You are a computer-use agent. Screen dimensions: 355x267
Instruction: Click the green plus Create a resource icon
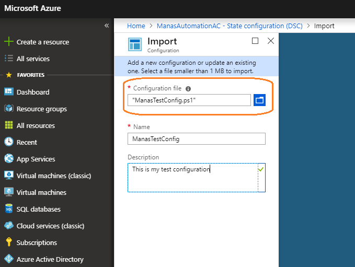[x=9, y=42]
